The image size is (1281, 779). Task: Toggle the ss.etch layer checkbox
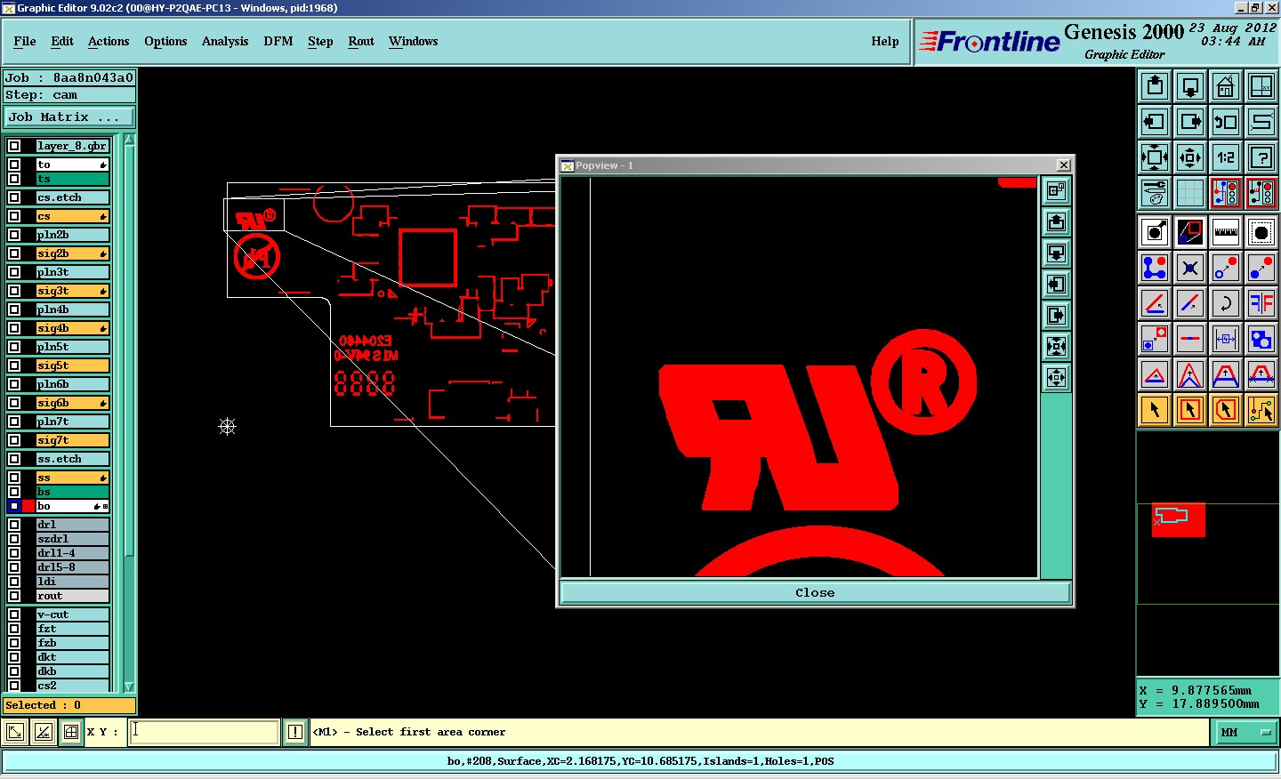[14, 459]
